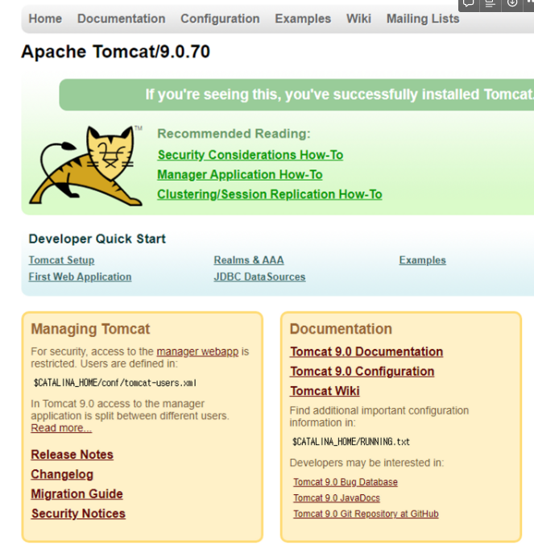Click the text lines overlay icon
The height and width of the screenshot is (545, 534).
coord(491,4)
